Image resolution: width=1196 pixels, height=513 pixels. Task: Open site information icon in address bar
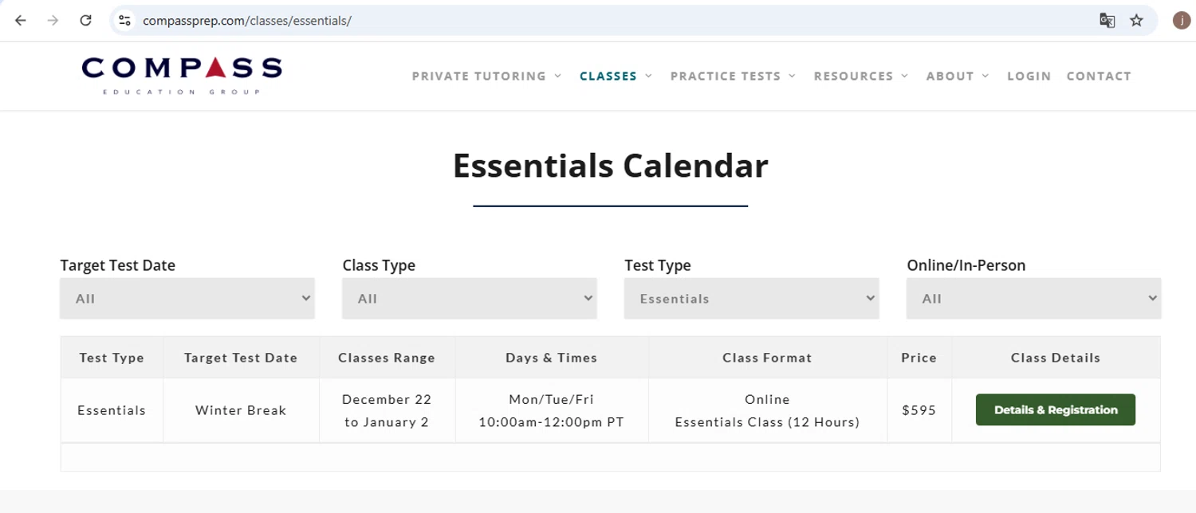(124, 21)
